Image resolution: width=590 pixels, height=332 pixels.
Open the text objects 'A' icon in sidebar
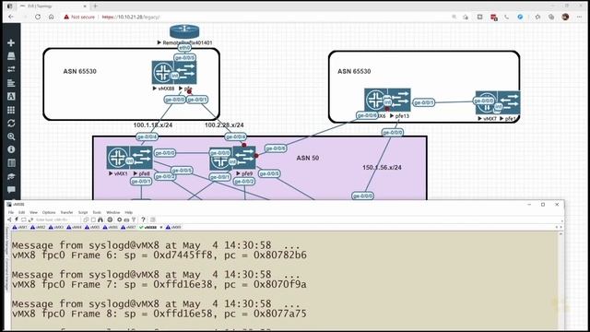coord(11,96)
